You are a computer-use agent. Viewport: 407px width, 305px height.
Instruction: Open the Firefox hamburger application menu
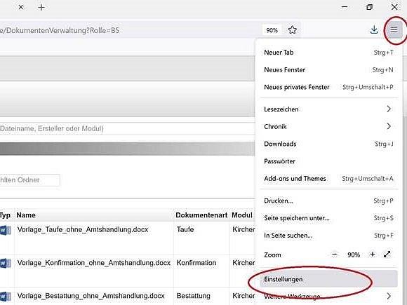coord(394,30)
